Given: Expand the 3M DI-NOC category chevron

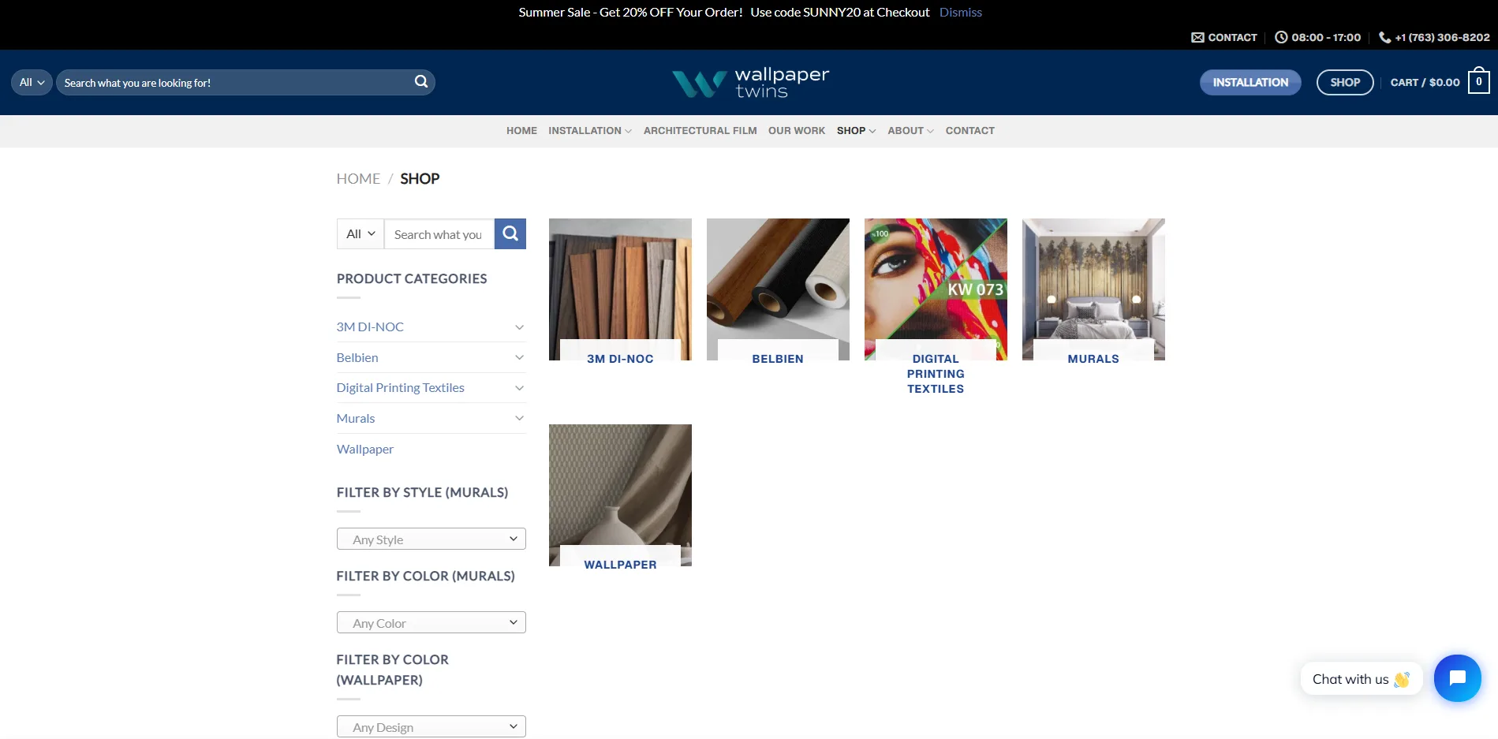Looking at the screenshot, I should pos(519,327).
